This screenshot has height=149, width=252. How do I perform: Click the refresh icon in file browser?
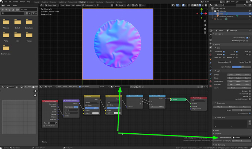click(13, 9)
